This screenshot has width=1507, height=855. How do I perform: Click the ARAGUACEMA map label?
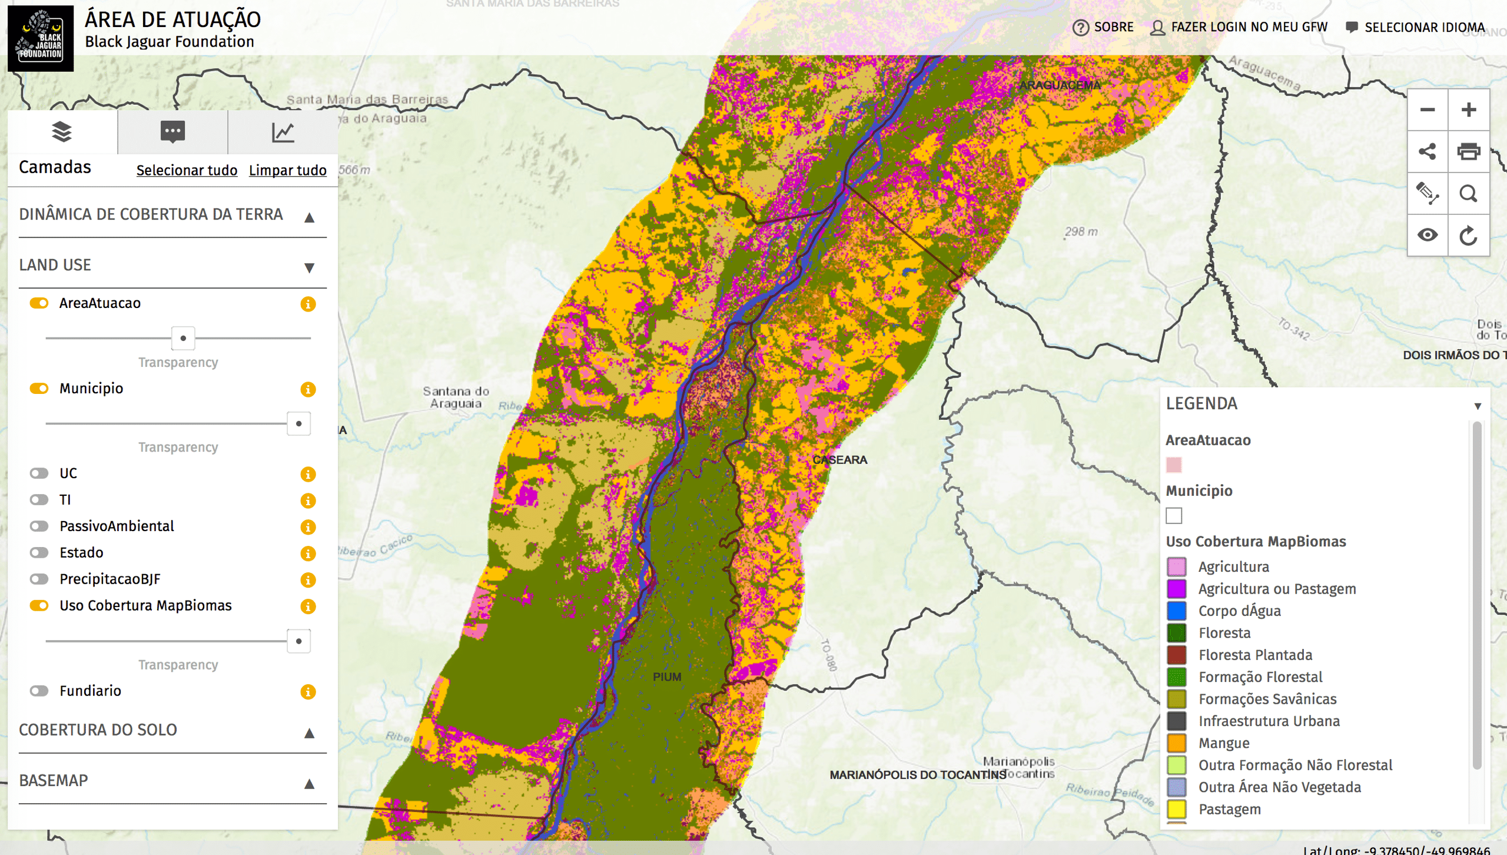pyautogui.click(x=1060, y=85)
